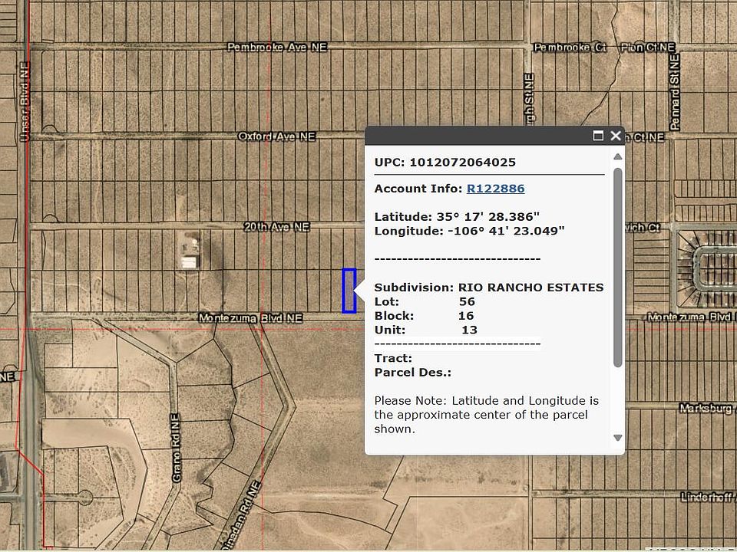Click the Pennard St NE label
The height and width of the screenshot is (552, 737).
[675, 90]
